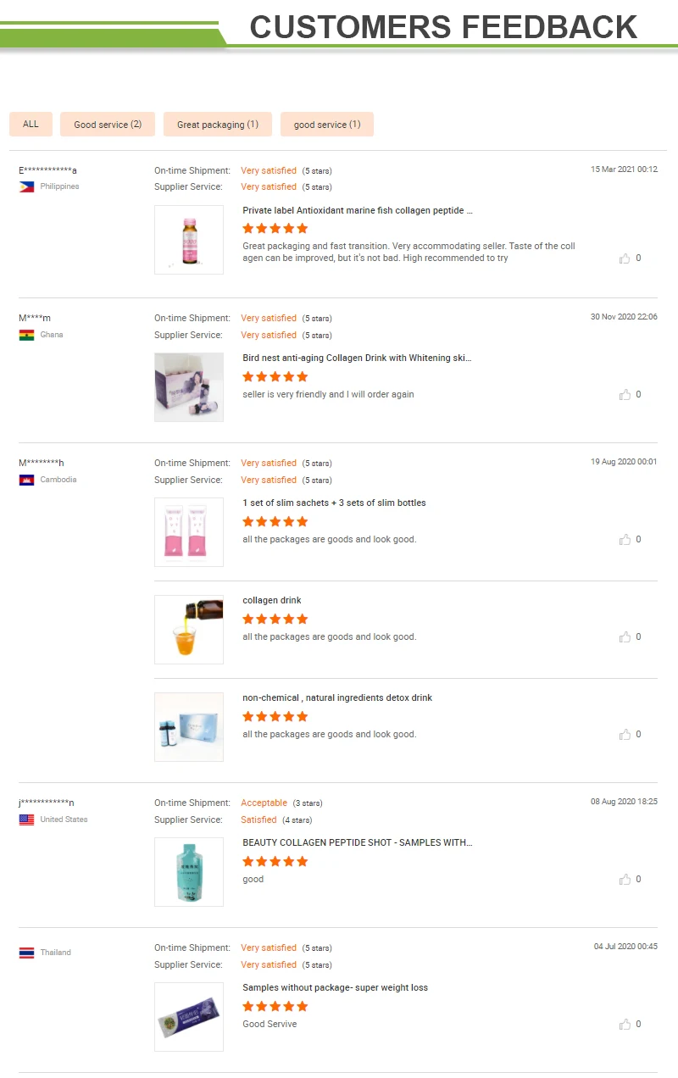Viewport: 678px width, 1078px height.
Task: View the pink slim sachets product thumbnail
Action: [x=188, y=531]
